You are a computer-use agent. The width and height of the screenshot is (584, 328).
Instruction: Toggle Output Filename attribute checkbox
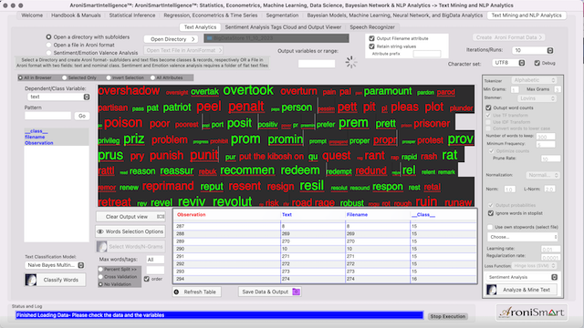[x=371, y=38]
